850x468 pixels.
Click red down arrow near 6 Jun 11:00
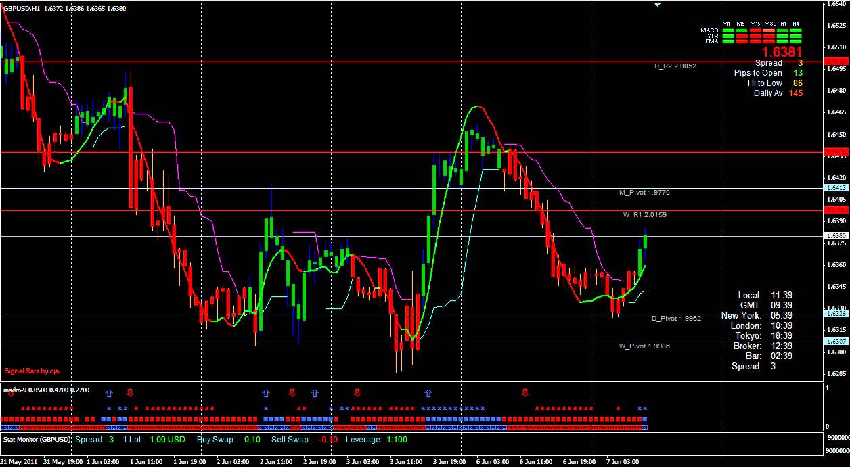525,392
